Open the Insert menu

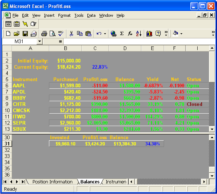click(x=49, y=15)
